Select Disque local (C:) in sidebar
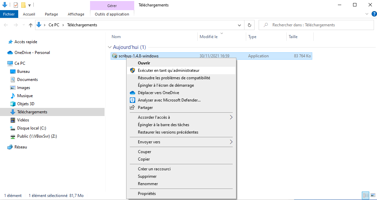Screen dimensions: 377x200 coord(31,128)
